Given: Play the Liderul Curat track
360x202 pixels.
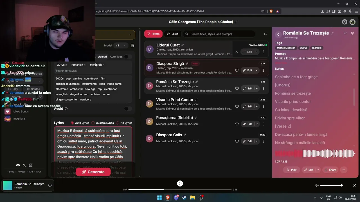Looking at the screenshot, I should [x=150, y=49].
